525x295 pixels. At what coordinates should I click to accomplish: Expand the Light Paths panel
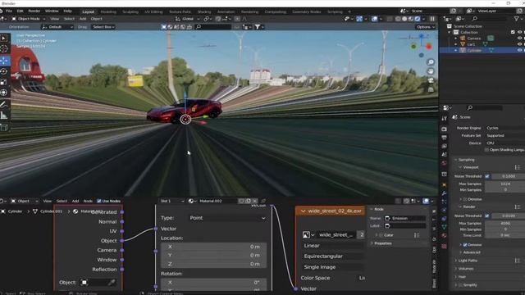pyautogui.click(x=468, y=261)
